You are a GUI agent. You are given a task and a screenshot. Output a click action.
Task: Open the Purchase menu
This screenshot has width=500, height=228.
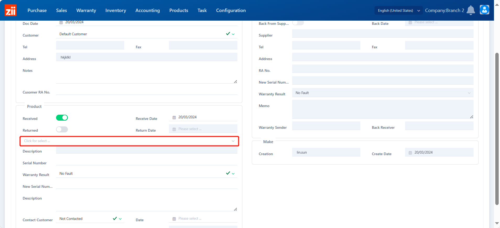coord(37,10)
